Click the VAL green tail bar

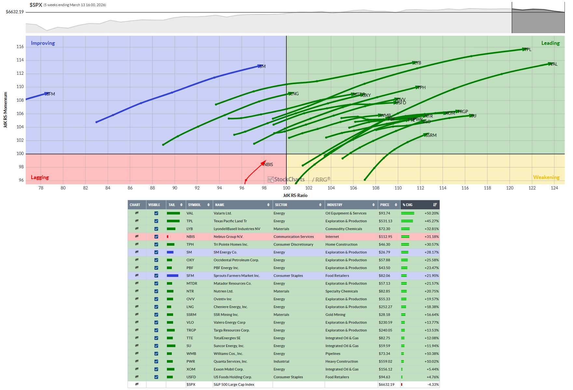coord(173,213)
